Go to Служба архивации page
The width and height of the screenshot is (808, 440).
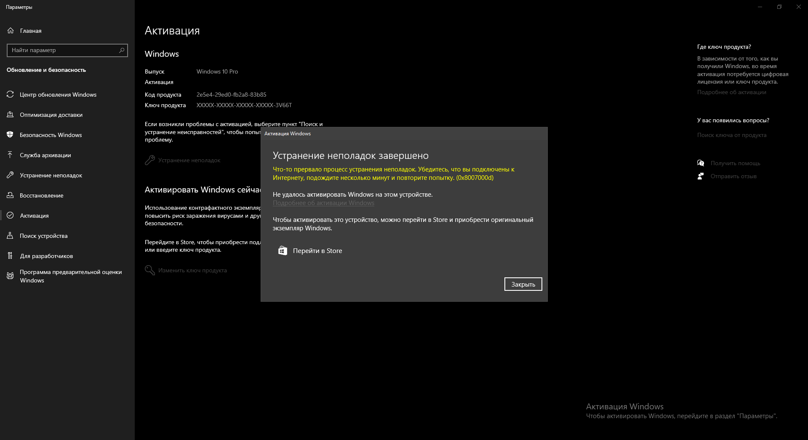(x=67, y=155)
